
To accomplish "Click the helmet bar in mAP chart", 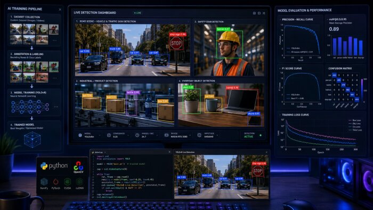I will (x=350, y=46).
